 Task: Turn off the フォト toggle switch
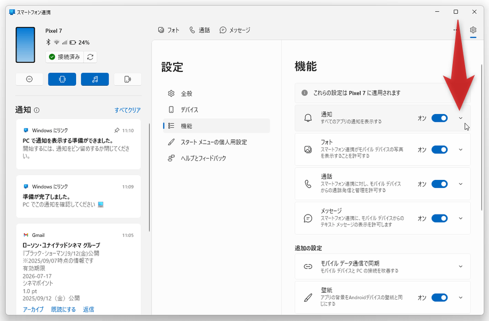point(439,150)
